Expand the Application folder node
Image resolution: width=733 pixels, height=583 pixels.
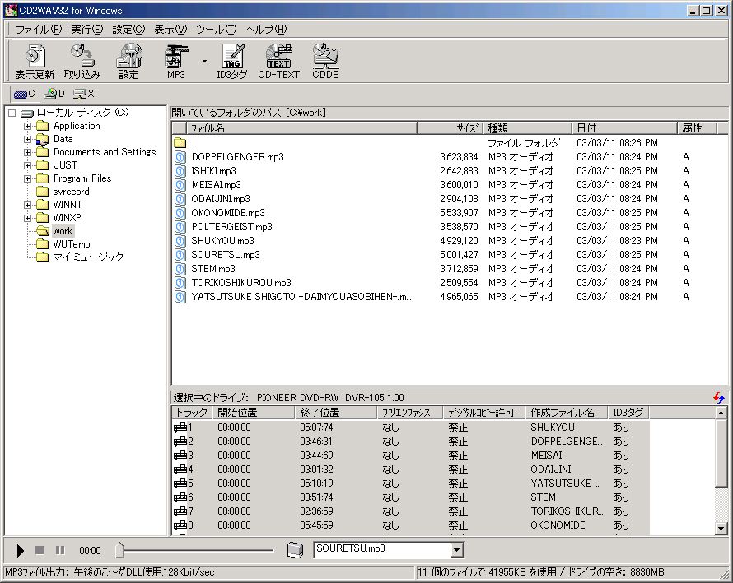tap(27, 126)
